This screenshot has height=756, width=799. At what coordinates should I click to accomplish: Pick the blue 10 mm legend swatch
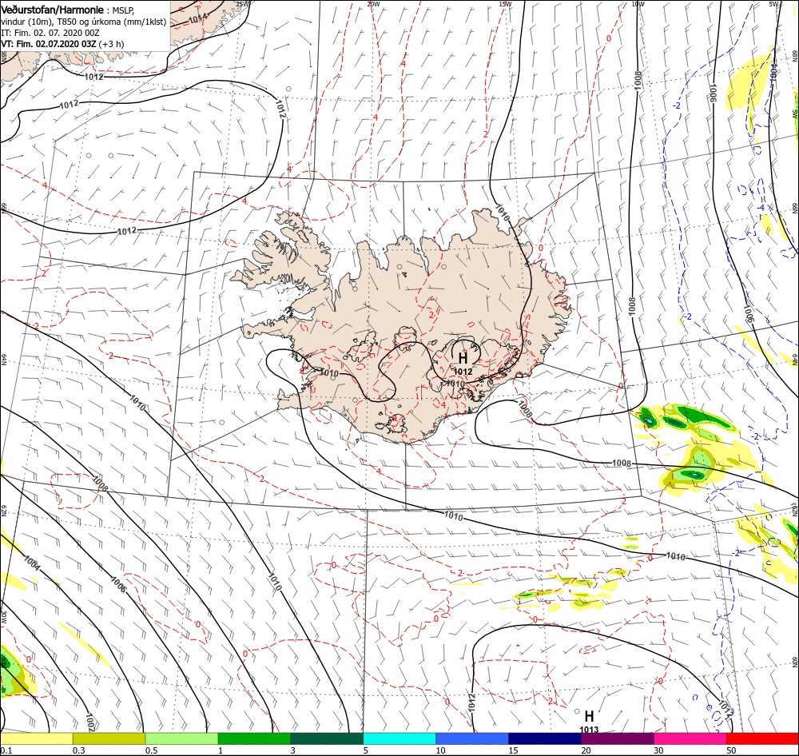coord(472,738)
